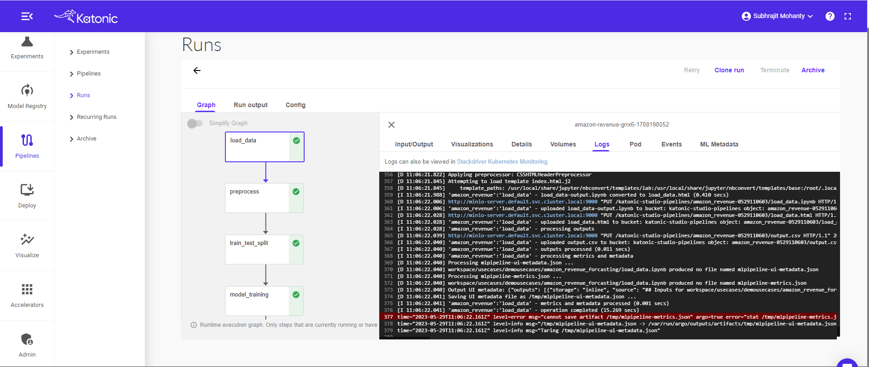Click the user avatar icon

click(x=746, y=16)
